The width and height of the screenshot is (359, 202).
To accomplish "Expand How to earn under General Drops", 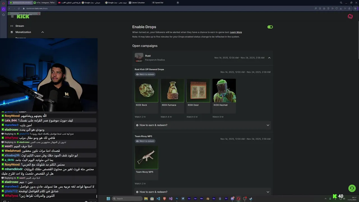I will (x=203, y=125).
